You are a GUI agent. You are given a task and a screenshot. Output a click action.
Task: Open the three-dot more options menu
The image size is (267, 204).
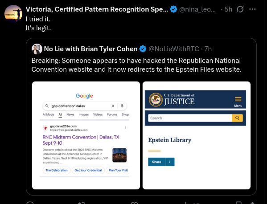(252, 9)
